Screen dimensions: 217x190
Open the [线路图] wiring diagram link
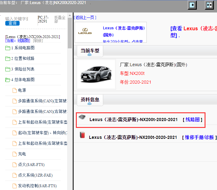coord(192,119)
